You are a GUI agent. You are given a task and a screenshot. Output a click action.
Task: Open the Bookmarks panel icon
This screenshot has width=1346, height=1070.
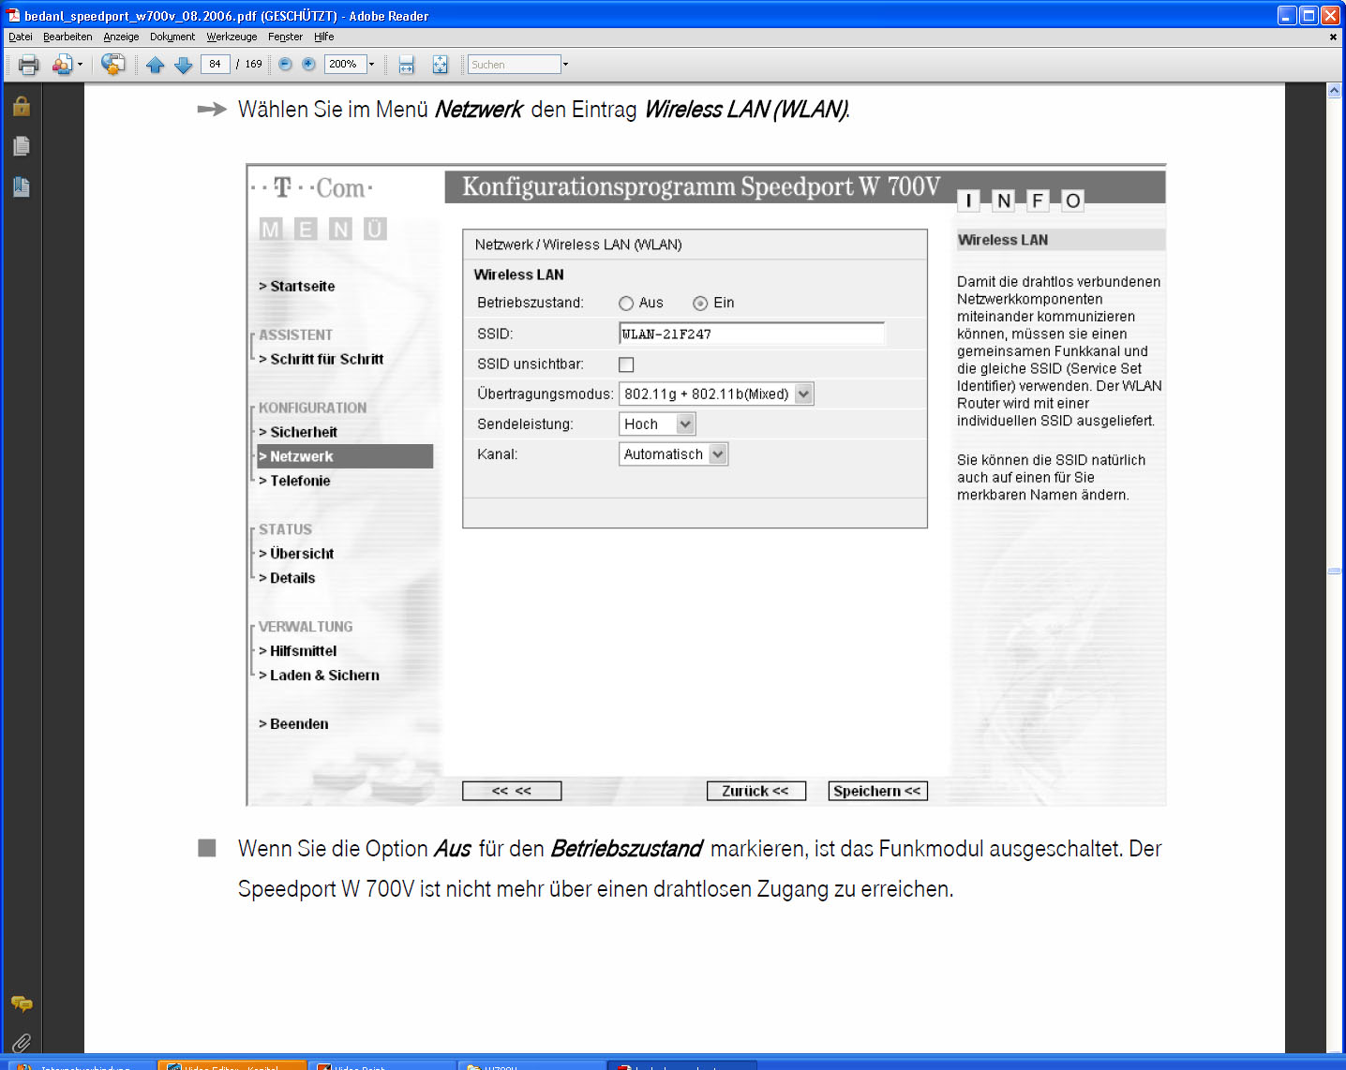click(22, 186)
